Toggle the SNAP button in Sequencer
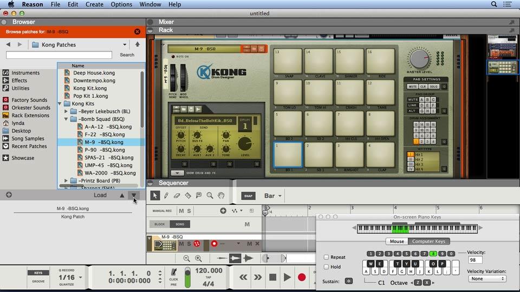Viewport: 520px width, 292px height. [x=249, y=196]
